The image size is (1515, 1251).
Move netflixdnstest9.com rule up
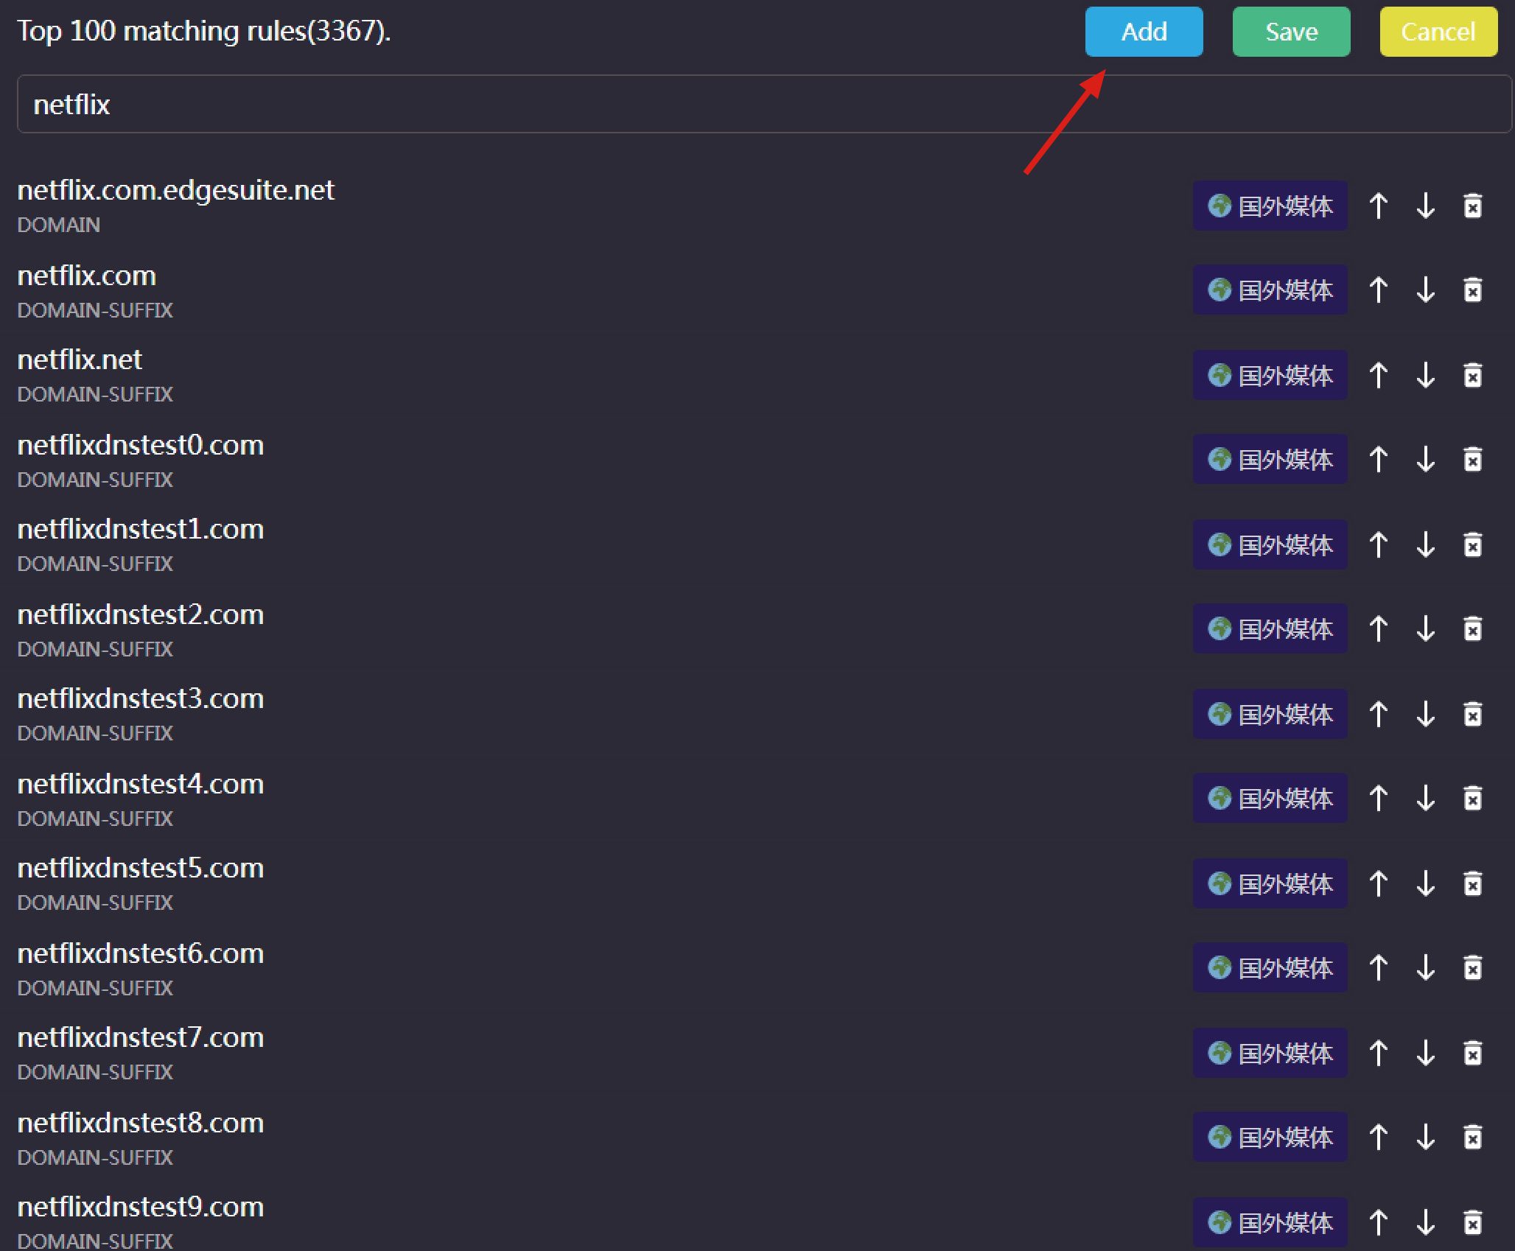coord(1378,1222)
